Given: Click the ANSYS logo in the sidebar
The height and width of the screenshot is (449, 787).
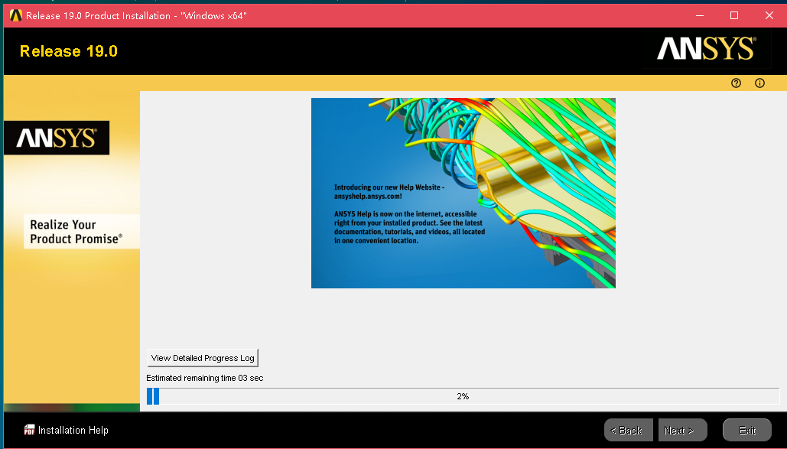Looking at the screenshot, I should 57,138.
